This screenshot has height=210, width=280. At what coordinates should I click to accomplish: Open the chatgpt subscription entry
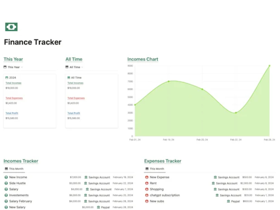[x=165, y=195]
